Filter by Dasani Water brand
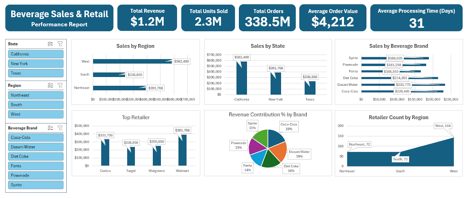 coord(36,147)
